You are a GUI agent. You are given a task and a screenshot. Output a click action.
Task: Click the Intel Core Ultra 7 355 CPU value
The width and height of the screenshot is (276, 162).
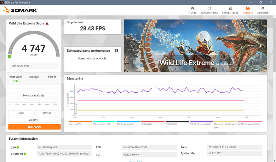(x=149, y=147)
